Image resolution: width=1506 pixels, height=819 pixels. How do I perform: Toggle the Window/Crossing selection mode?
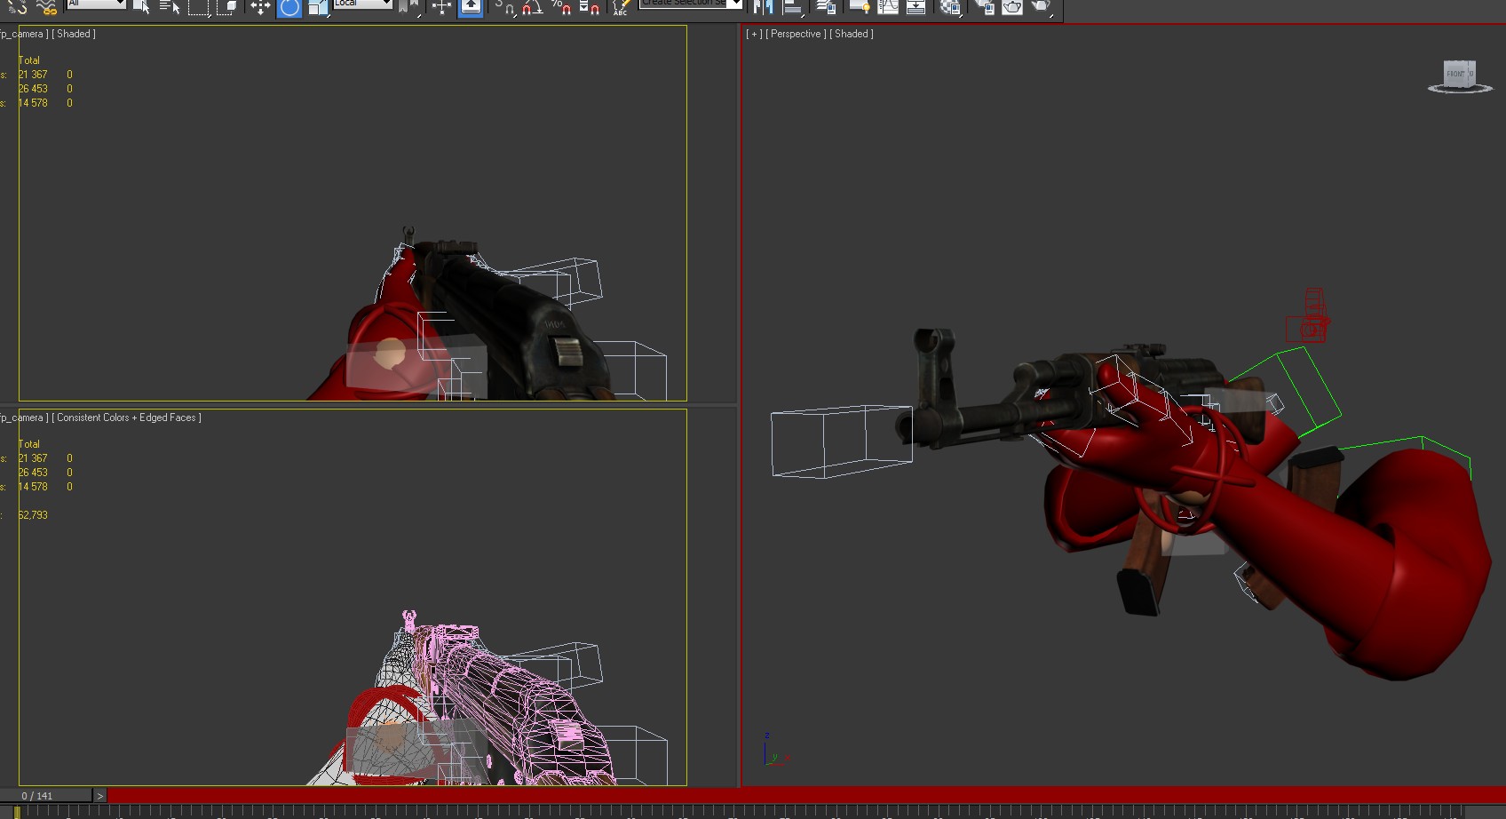[x=227, y=7]
